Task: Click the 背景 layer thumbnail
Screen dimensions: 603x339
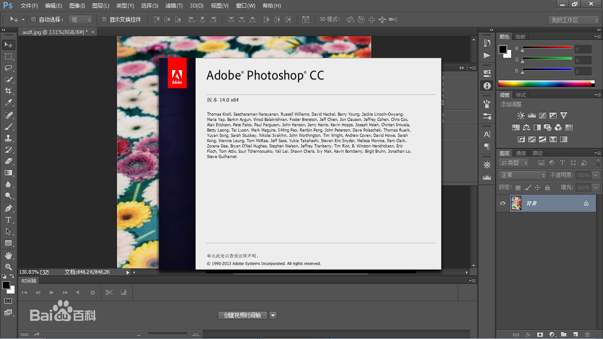Action: click(516, 203)
